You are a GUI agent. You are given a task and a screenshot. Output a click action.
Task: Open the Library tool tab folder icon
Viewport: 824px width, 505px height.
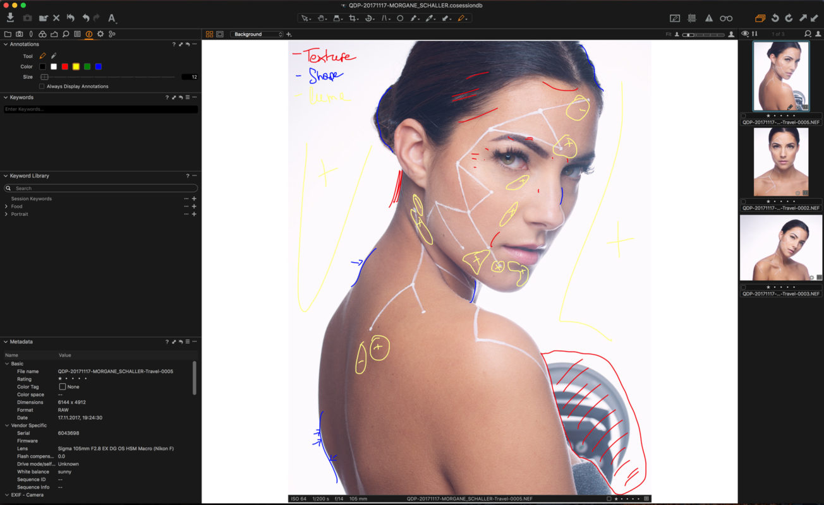point(8,34)
